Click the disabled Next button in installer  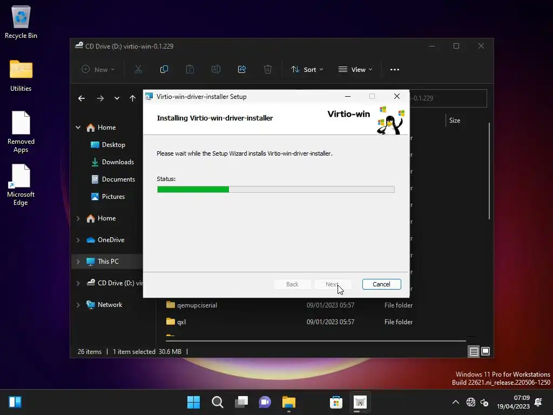[x=332, y=284]
